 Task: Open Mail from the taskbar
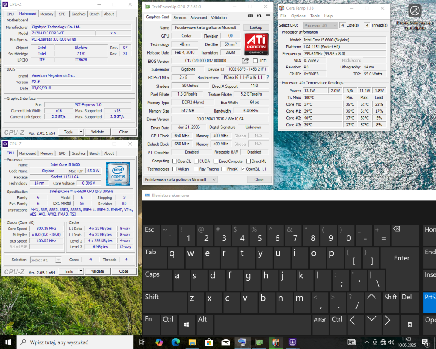(226, 342)
